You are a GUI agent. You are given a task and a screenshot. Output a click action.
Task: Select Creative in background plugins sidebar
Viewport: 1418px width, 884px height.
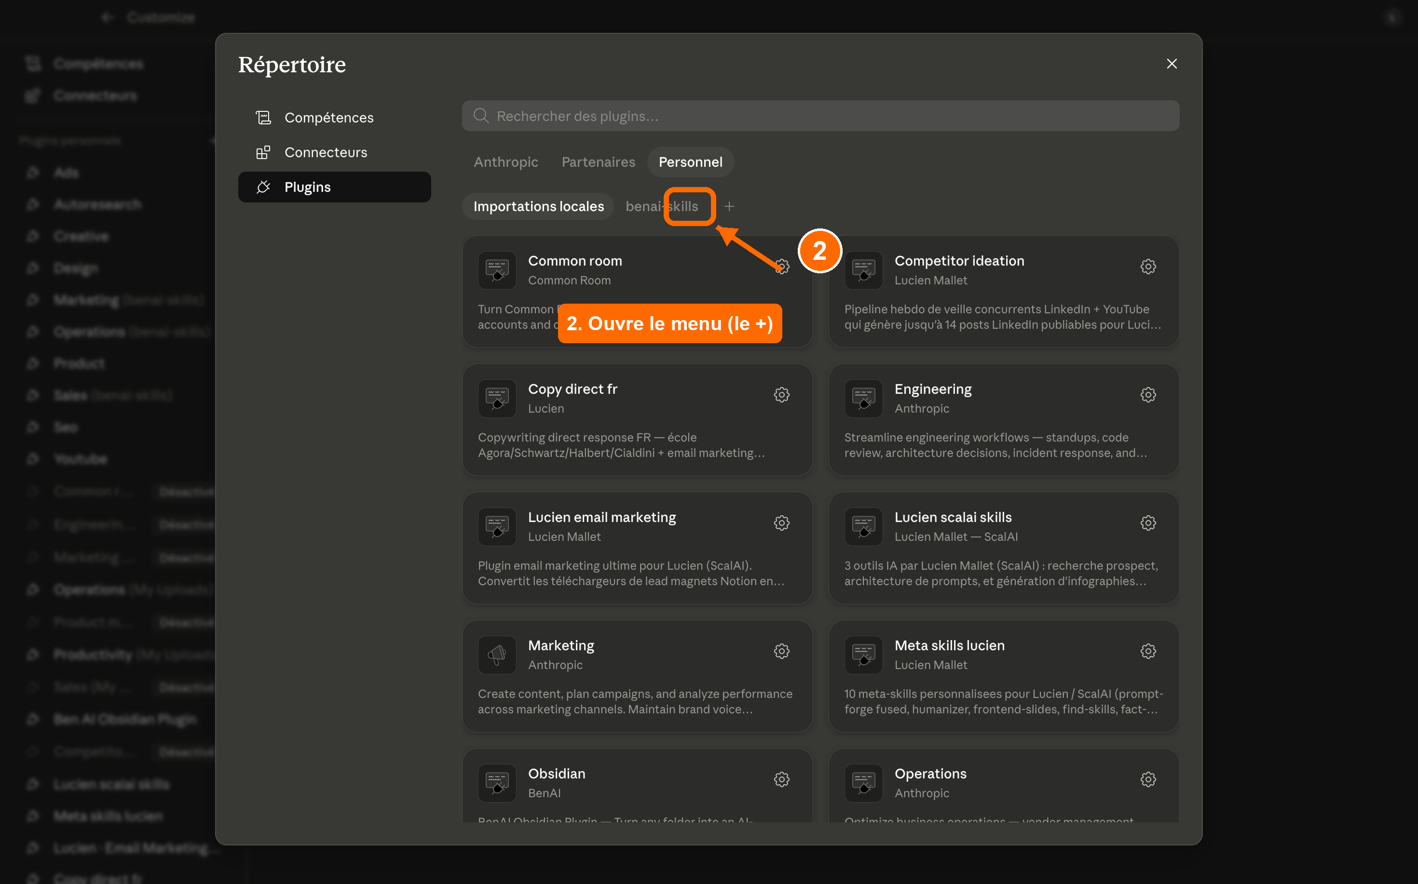tap(82, 236)
